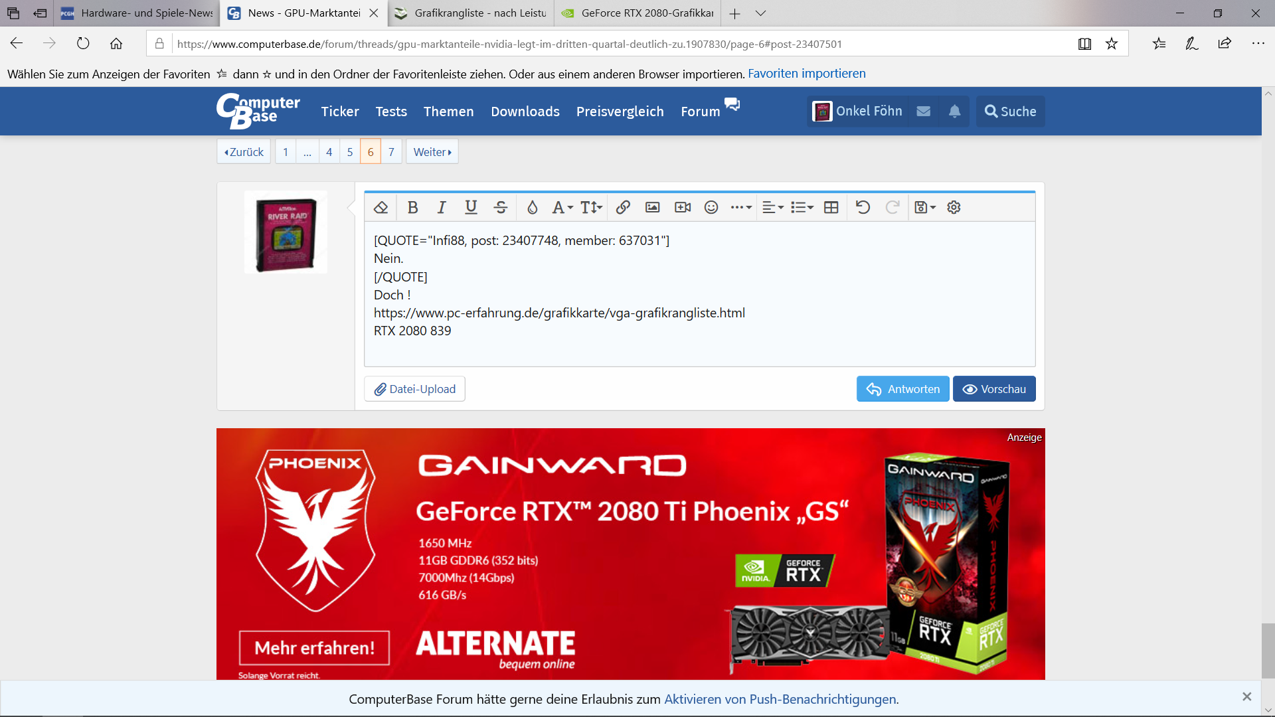The height and width of the screenshot is (717, 1275).
Task: Click the Mehr erfahren! ad button
Action: 314,647
